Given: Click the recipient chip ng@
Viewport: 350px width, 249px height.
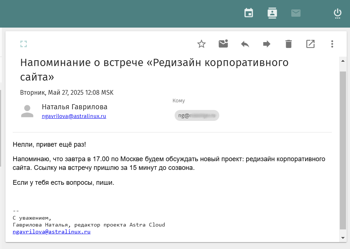Looking at the screenshot, I should click(197, 115).
